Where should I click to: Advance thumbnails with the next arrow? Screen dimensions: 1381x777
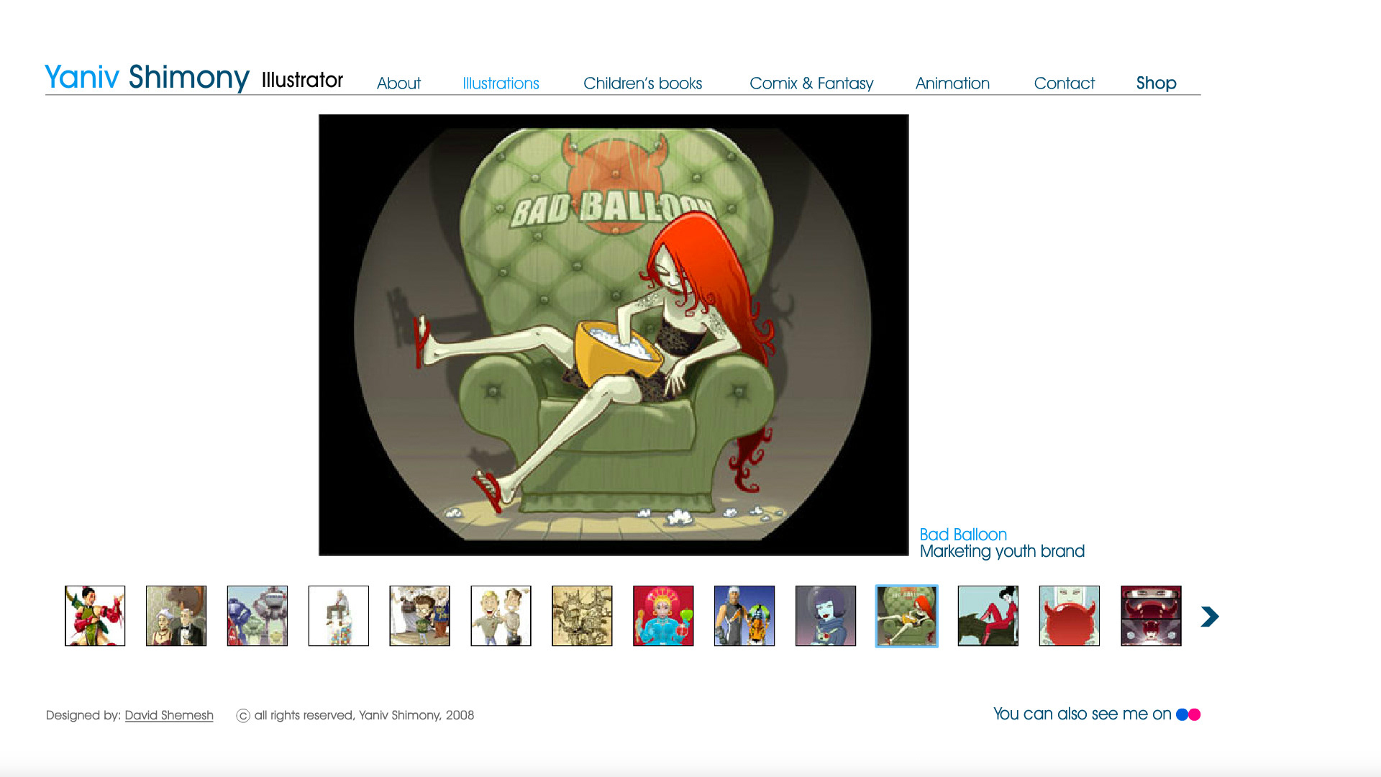[1210, 617]
